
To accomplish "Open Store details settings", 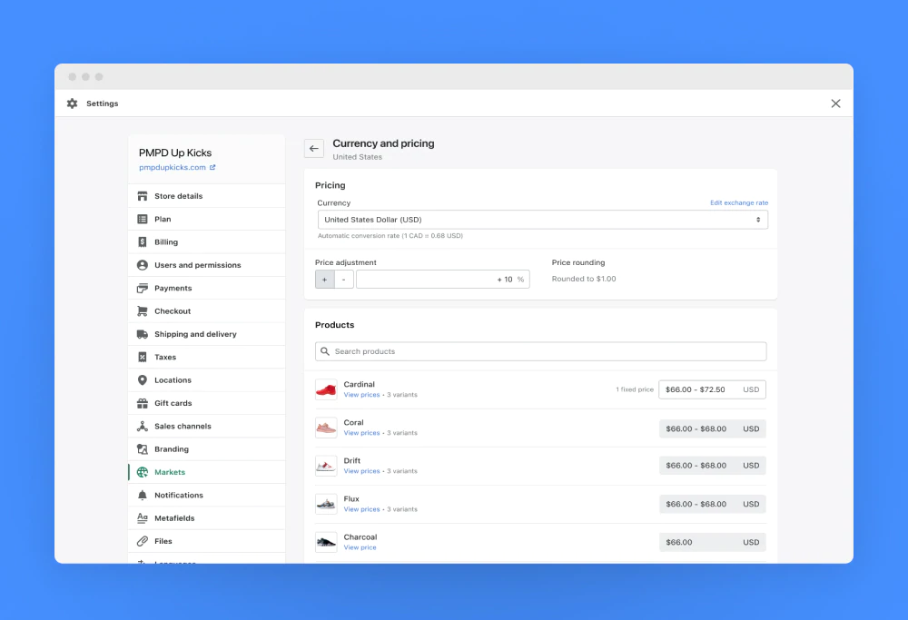I will coord(207,196).
